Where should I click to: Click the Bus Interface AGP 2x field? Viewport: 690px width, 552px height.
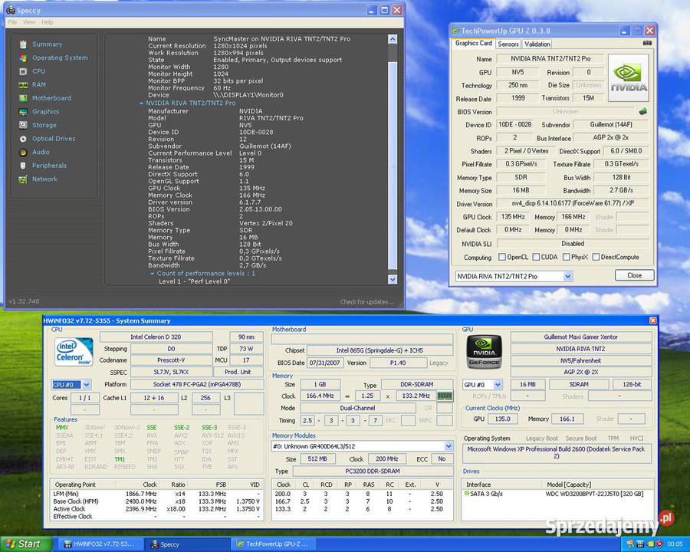click(611, 137)
